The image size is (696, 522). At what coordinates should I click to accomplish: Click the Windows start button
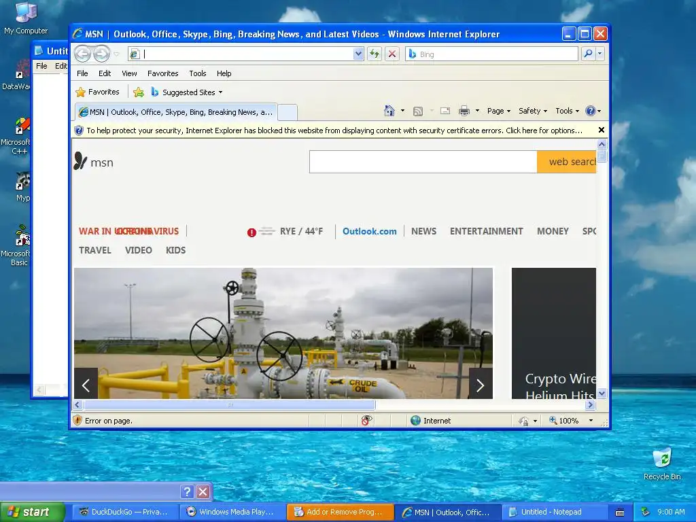[x=32, y=512]
